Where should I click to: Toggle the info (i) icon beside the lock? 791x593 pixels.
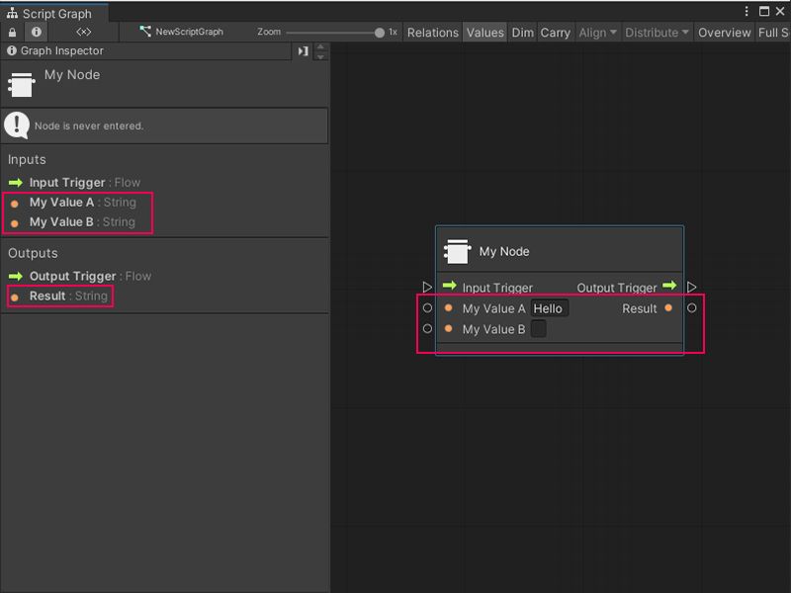click(x=37, y=32)
